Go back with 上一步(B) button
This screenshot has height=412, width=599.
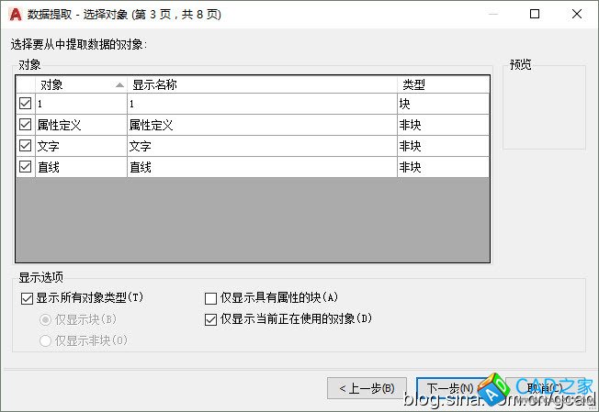coord(367,388)
